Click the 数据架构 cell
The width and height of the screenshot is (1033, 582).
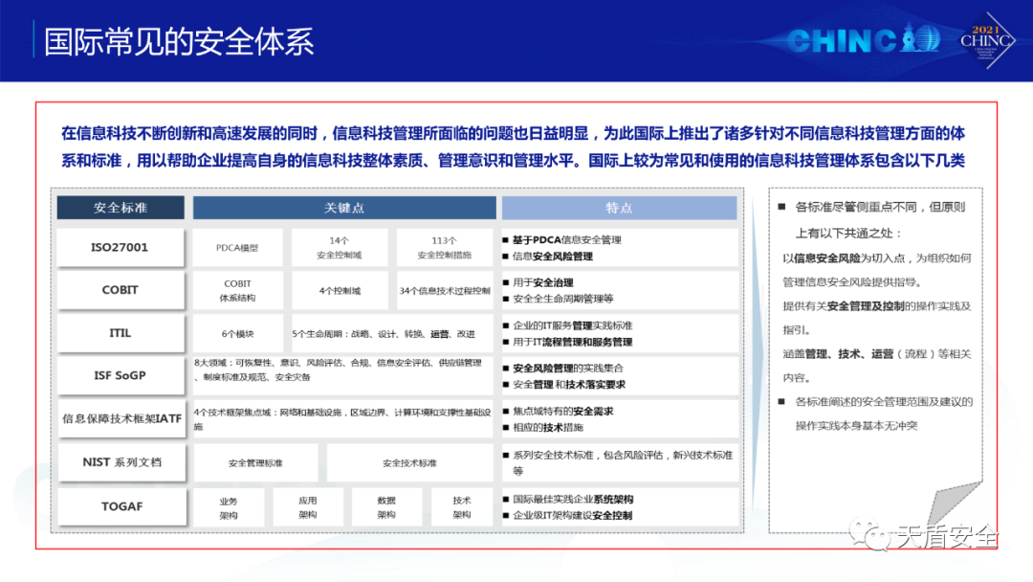[x=386, y=507]
